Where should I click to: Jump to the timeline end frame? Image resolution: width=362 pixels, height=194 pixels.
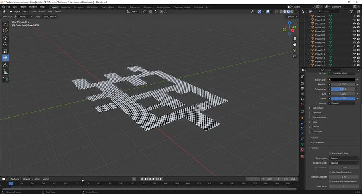(x=161, y=179)
